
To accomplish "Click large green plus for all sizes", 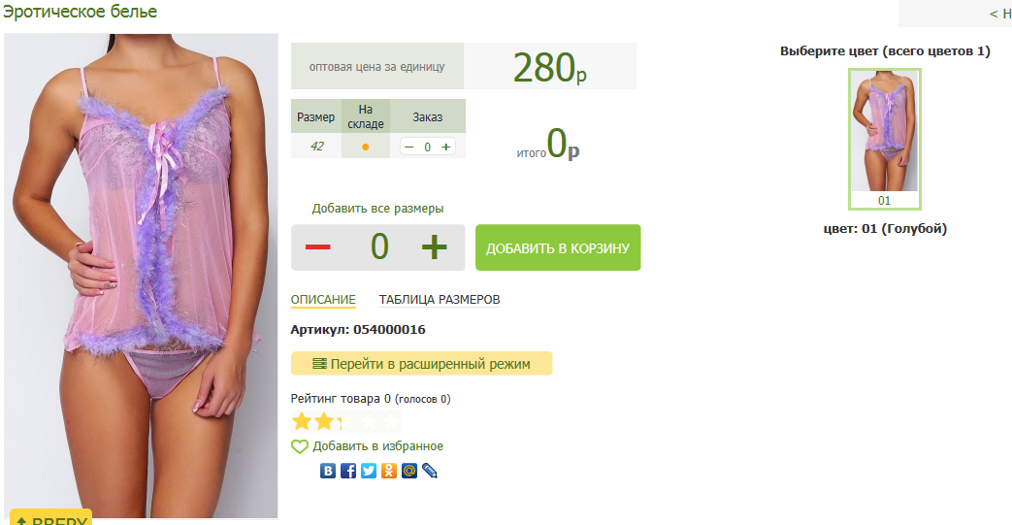I will [x=434, y=246].
